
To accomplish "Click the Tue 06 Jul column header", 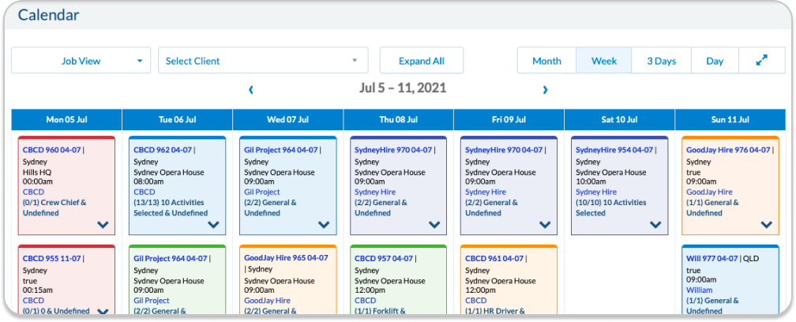I will pos(177,120).
